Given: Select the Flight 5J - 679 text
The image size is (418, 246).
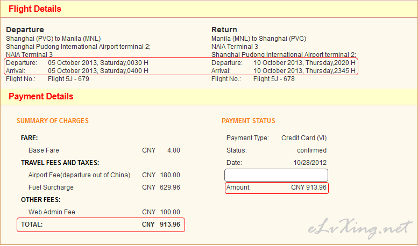Looking at the screenshot, I should pos(68,79).
